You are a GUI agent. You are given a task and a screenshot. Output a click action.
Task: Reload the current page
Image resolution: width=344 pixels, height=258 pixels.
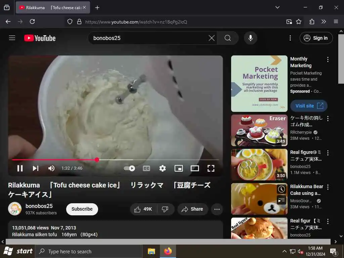click(x=32, y=21)
